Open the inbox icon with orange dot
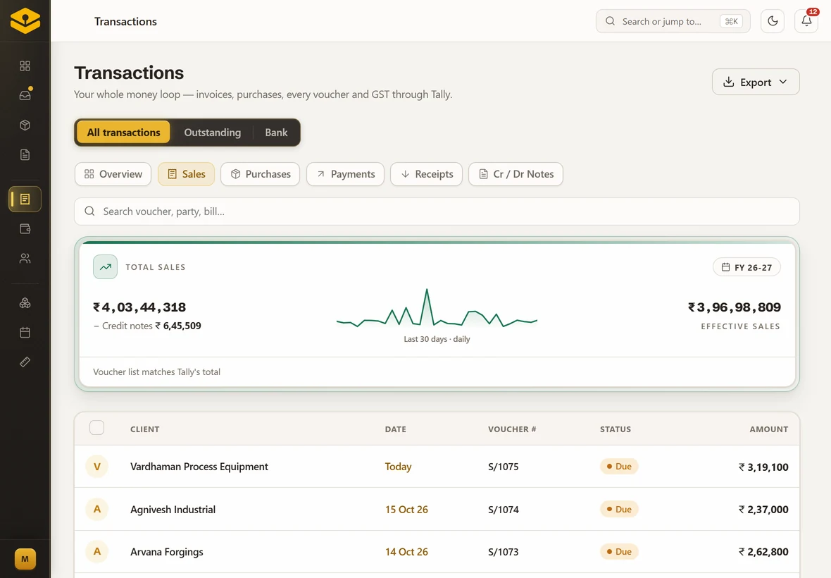The height and width of the screenshot is (578, 831). coord(25,95)
